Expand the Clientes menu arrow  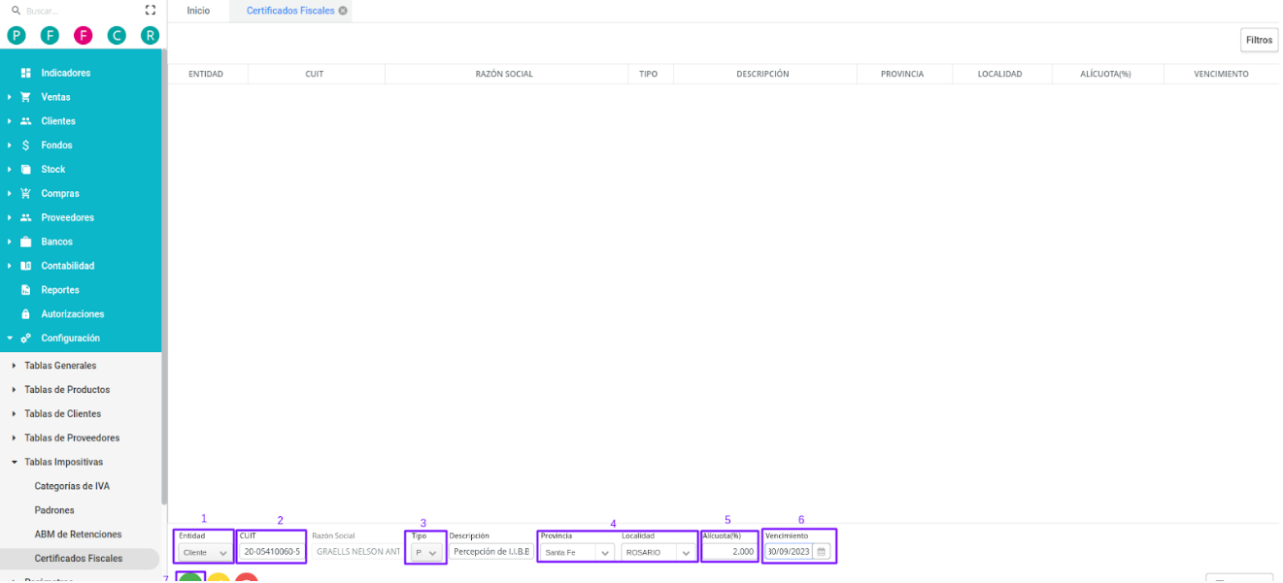click(10, 121)
